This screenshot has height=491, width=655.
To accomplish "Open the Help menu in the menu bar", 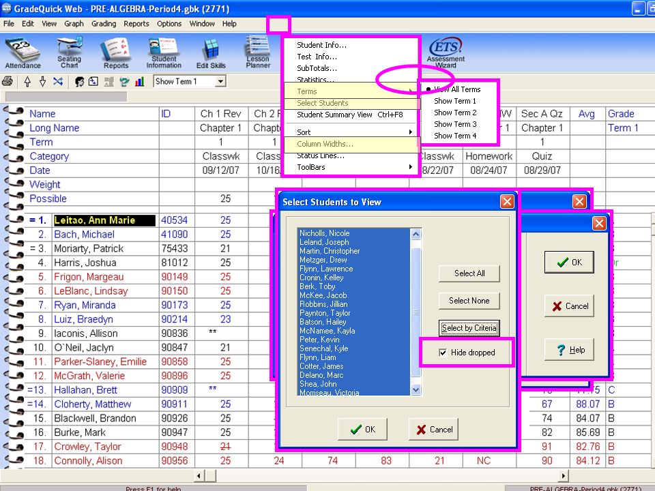I will (x=229, y=24).
